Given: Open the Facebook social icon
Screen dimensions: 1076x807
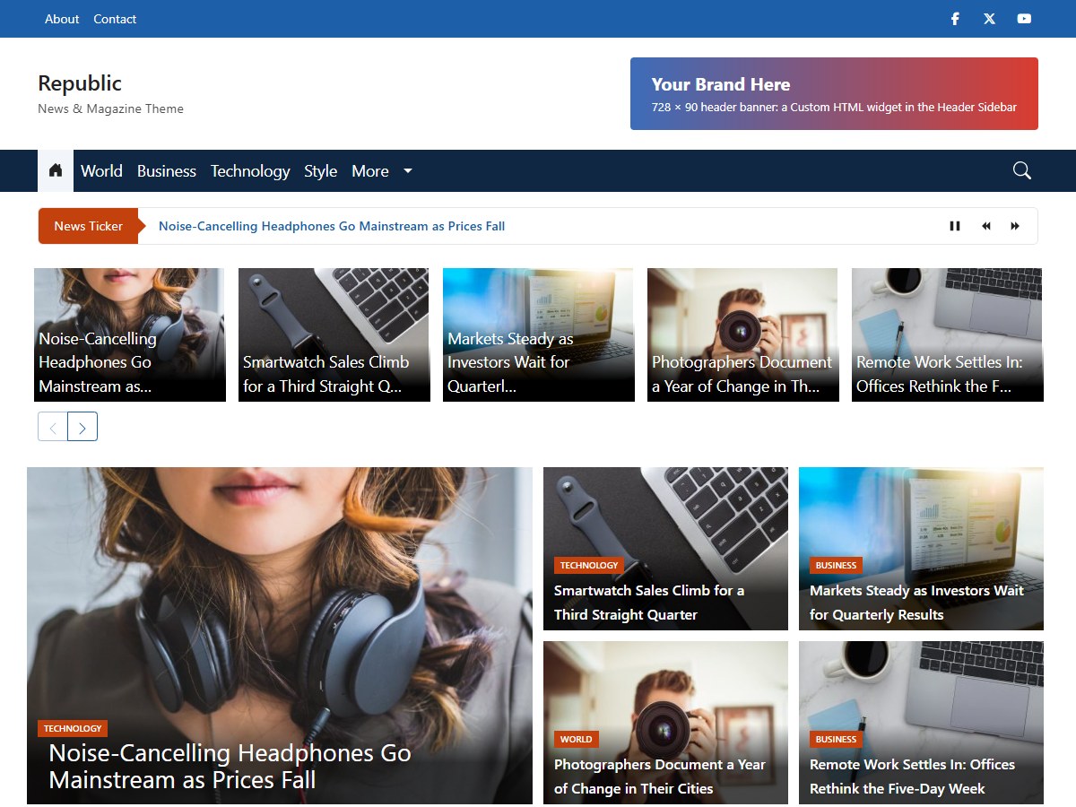Looking at the screenshot, I should coord(955,19).
